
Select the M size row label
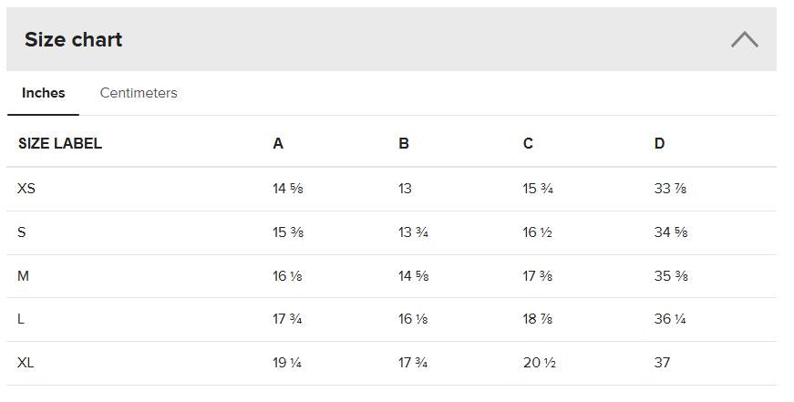coord(24,276)
